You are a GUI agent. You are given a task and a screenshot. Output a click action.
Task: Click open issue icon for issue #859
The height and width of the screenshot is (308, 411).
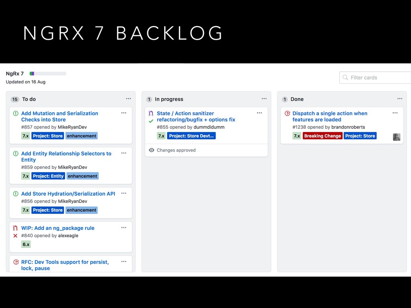coord(16,154)
